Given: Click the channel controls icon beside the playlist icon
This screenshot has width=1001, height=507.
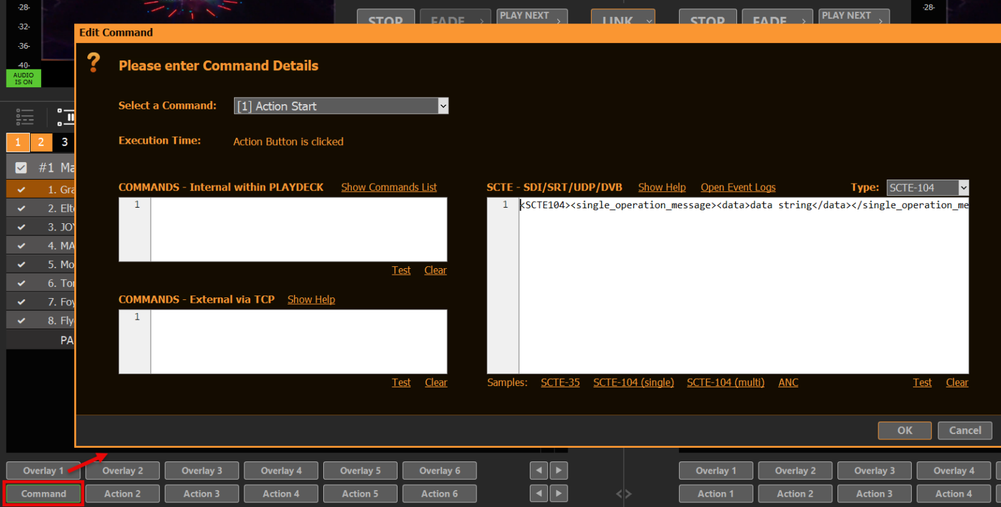Looking at the screenshot, I should tap(65, 117).
